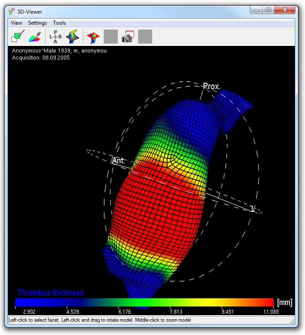This screenshot has width=305, height=335.
Task: Select the Prox. orientation label
Action: click(211, 87)
